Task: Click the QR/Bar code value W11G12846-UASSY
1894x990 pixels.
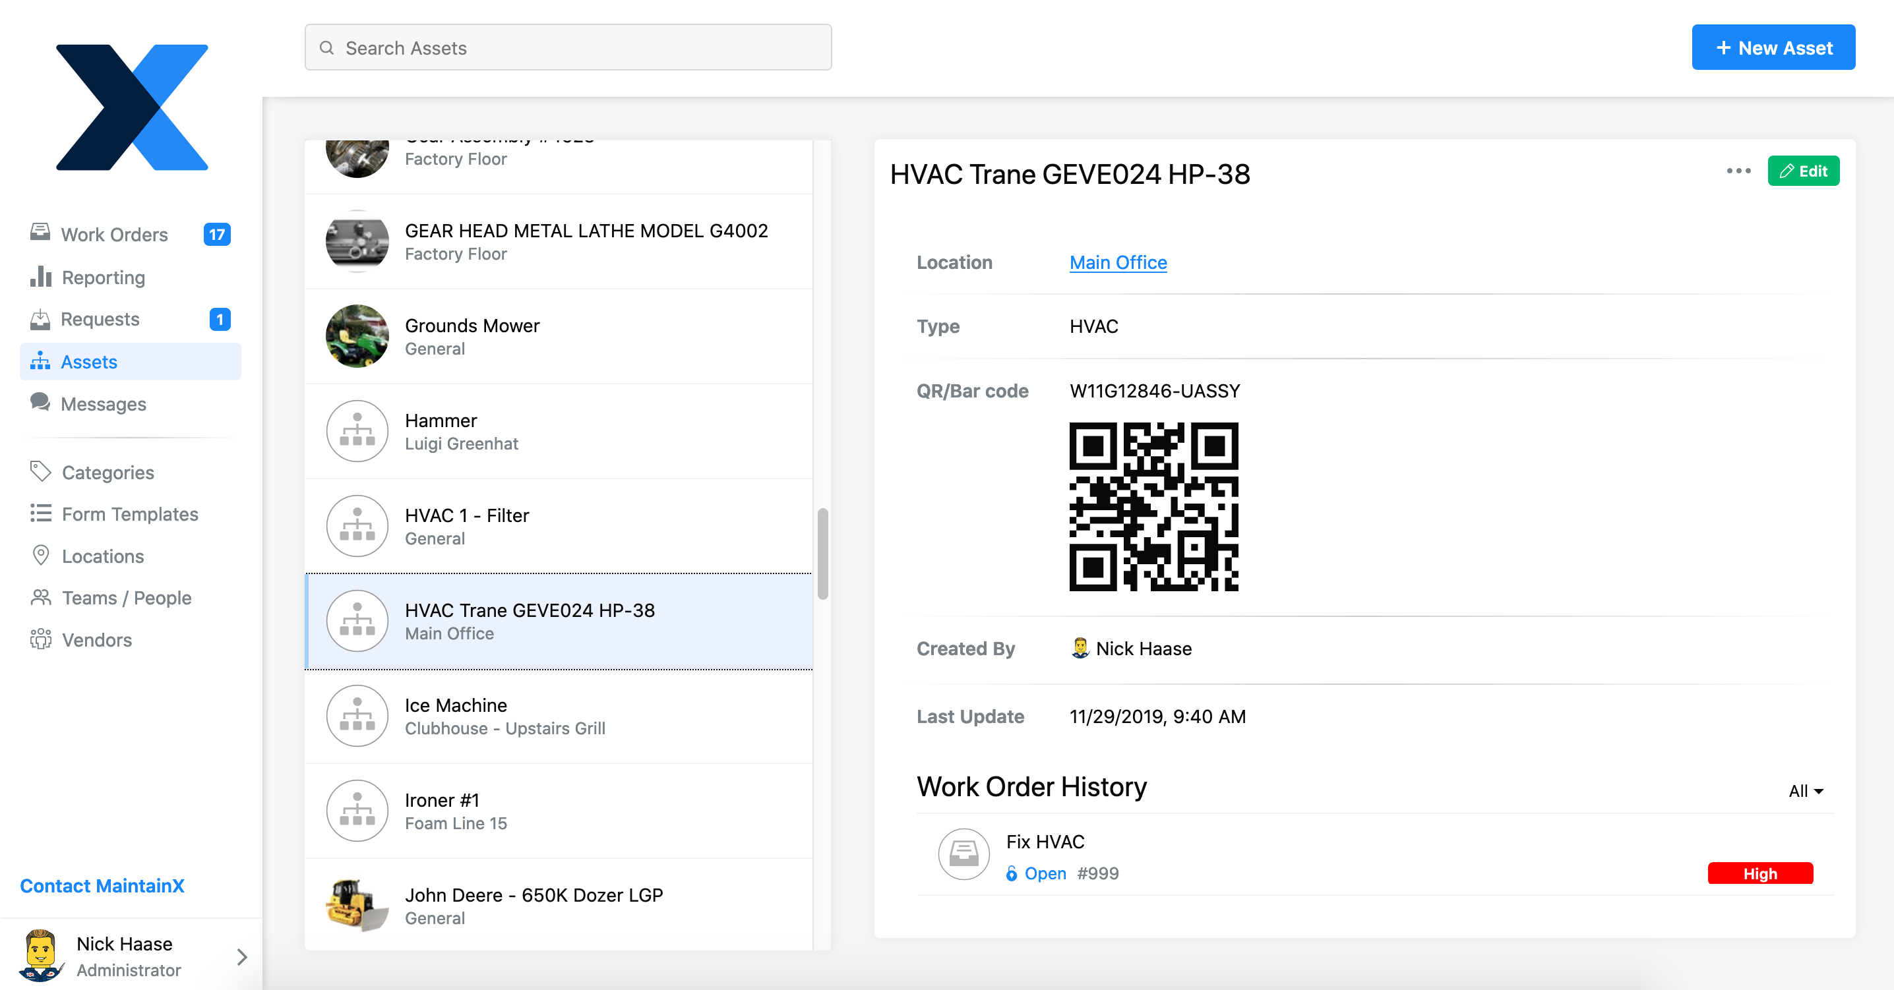Action: (x=1154, y=390)
